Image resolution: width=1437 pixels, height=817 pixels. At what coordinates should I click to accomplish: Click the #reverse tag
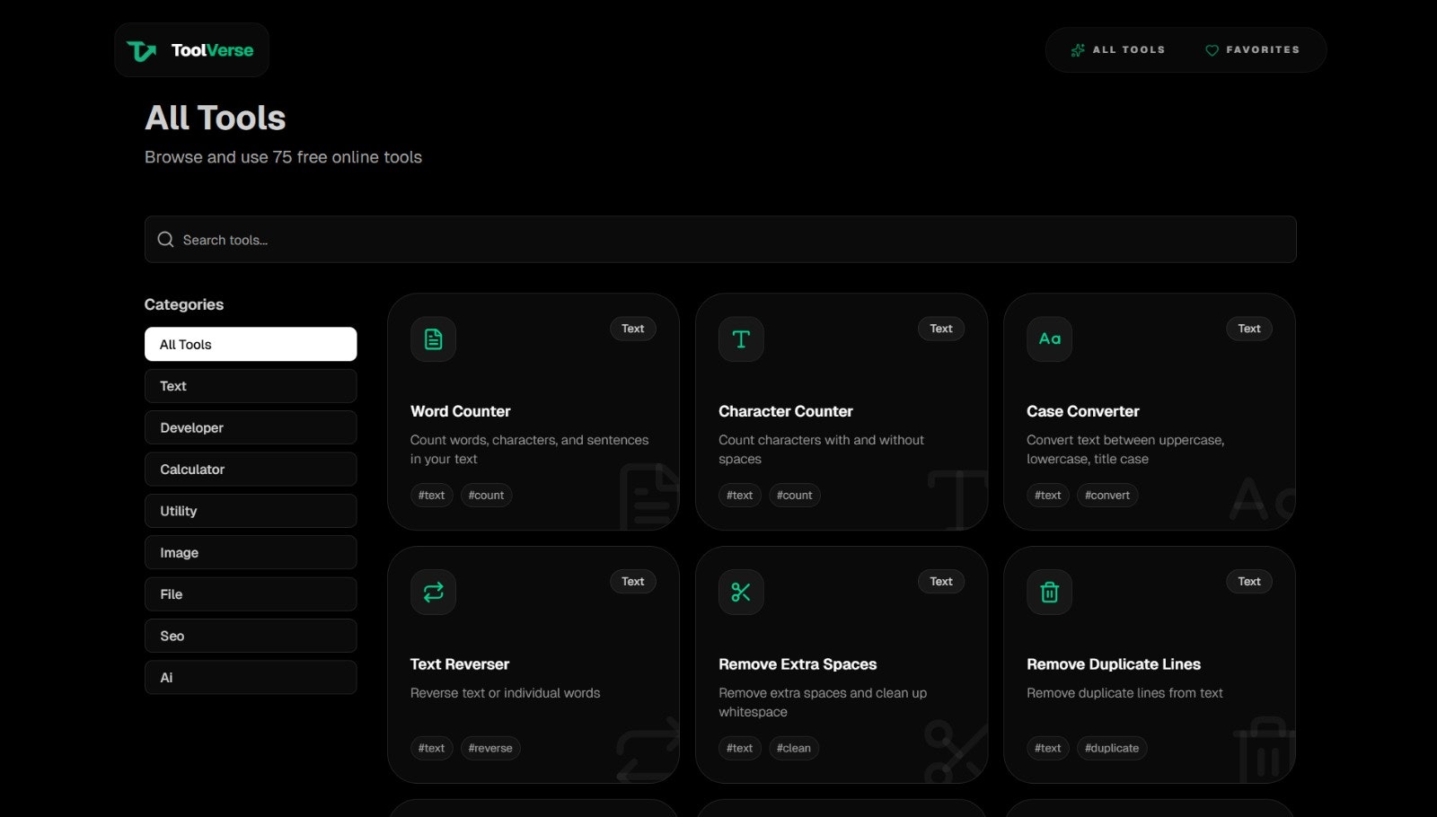[x=490, y=749]
